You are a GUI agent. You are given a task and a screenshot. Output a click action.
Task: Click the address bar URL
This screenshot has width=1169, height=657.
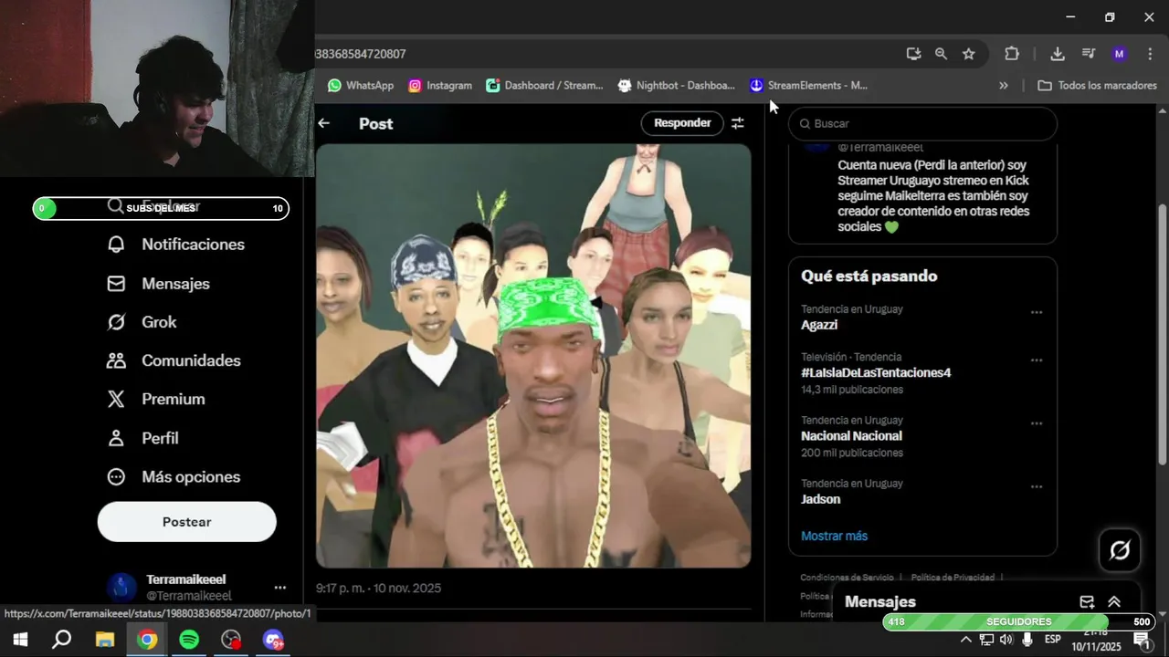(x=361, y=54)
